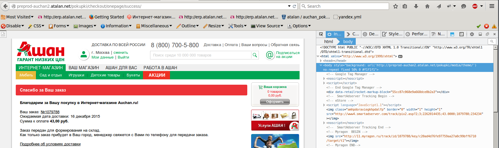The height and width of the screenshot is (148, 499).
Task: Open the Resize web developer menu
Action: click(x=213, y=26)
